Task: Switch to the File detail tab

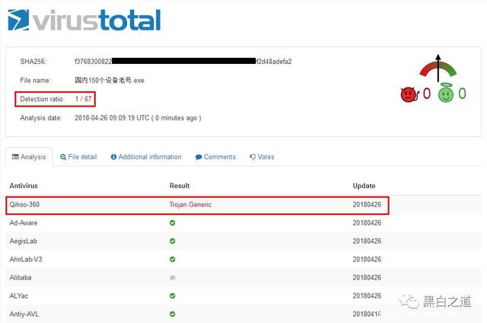Action: 78,157
